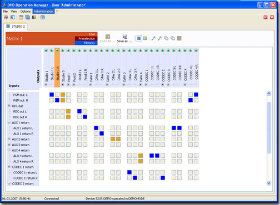Open the Administration menu

pos(43,11)
